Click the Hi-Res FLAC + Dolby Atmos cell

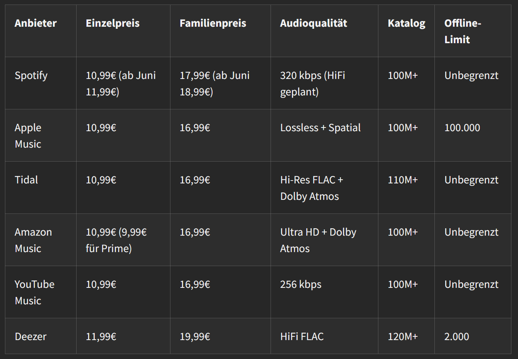[x=311, y=188]
